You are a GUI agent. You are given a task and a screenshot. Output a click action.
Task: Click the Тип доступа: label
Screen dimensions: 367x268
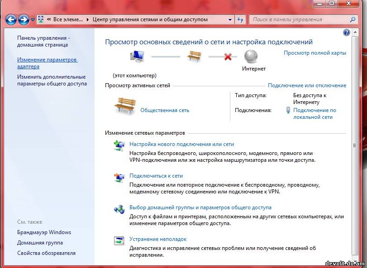pos(251,95)
